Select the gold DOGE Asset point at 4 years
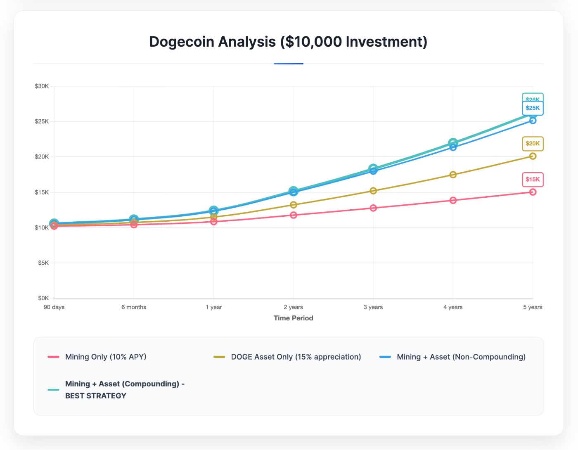578x450 pixels. coord(453,175)
